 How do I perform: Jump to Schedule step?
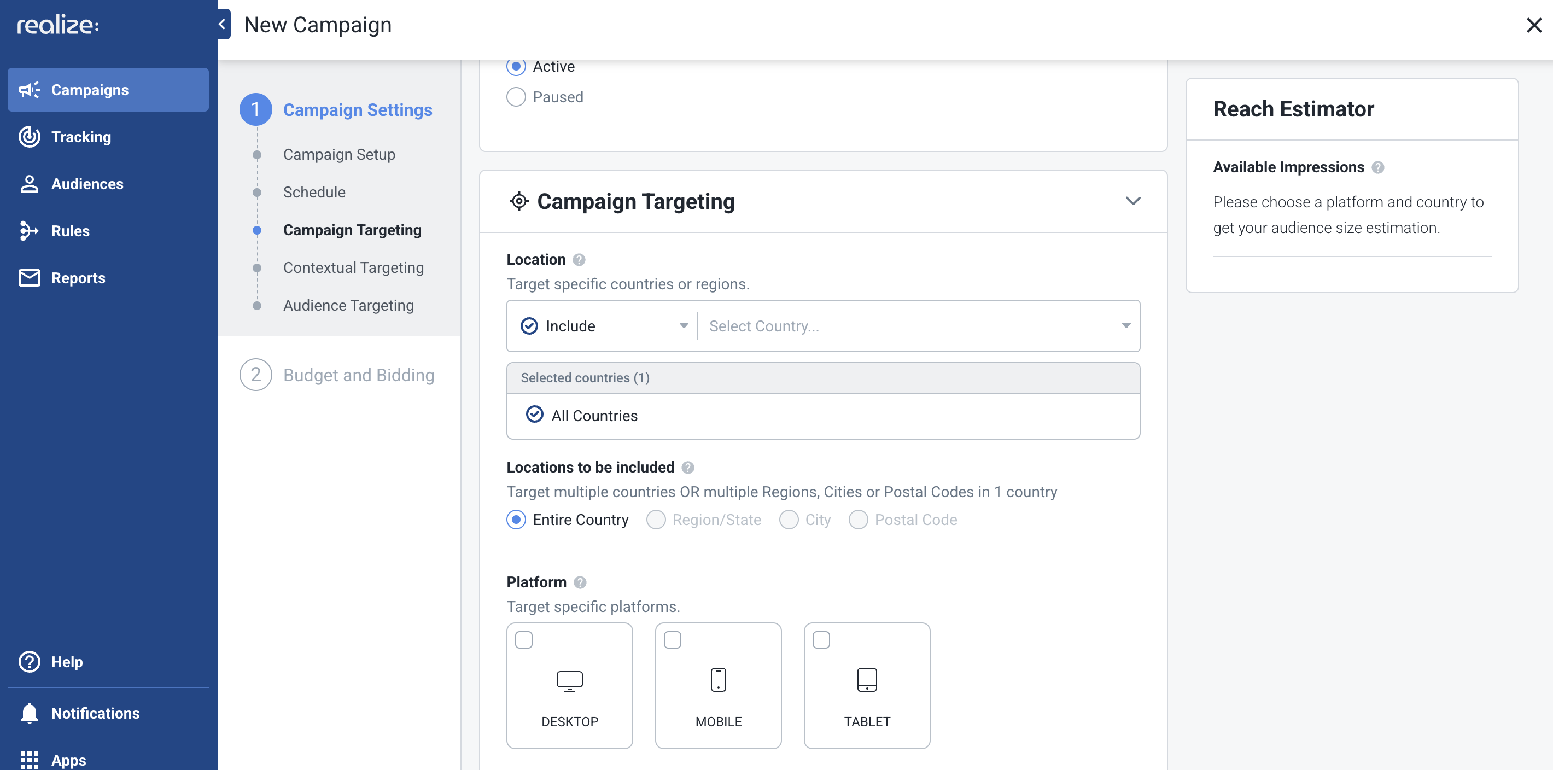coord(314,192)
